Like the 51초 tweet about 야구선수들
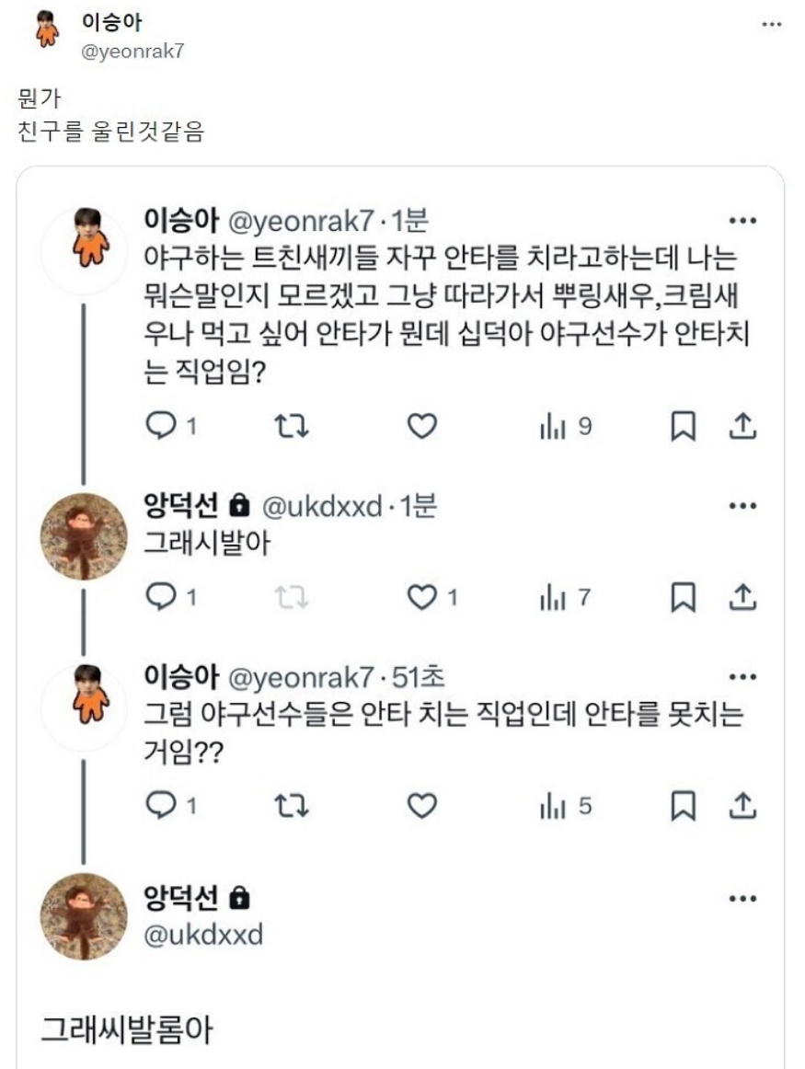The image size is (805, 1069). [421, 807]
